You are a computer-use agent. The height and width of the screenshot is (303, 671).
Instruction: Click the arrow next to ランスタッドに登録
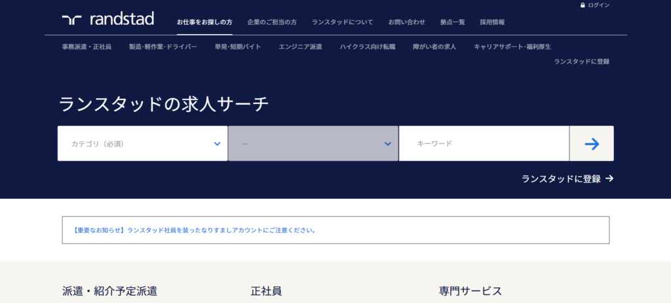[609, 179]
